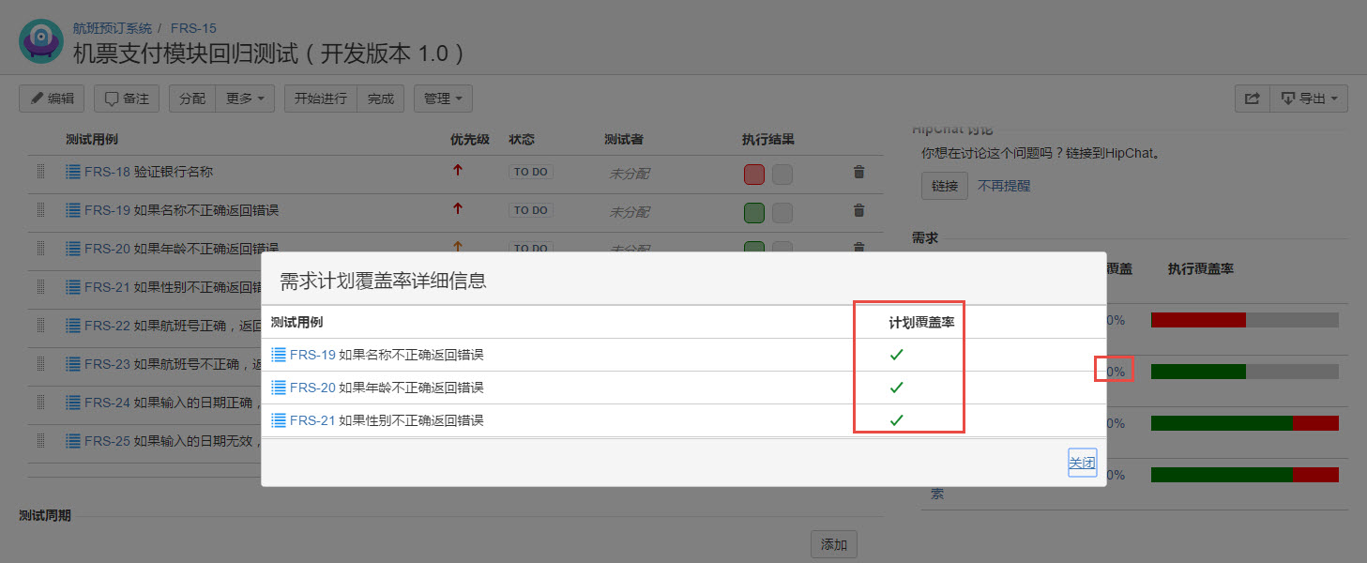Click red execution result box for FRS-18
The height and width of the screenshot is (563, 1367).
[754, 175]
